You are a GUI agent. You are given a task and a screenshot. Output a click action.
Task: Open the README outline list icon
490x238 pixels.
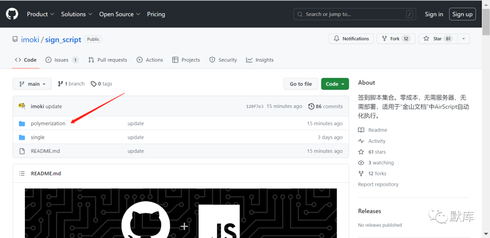(x=22, y=173)
